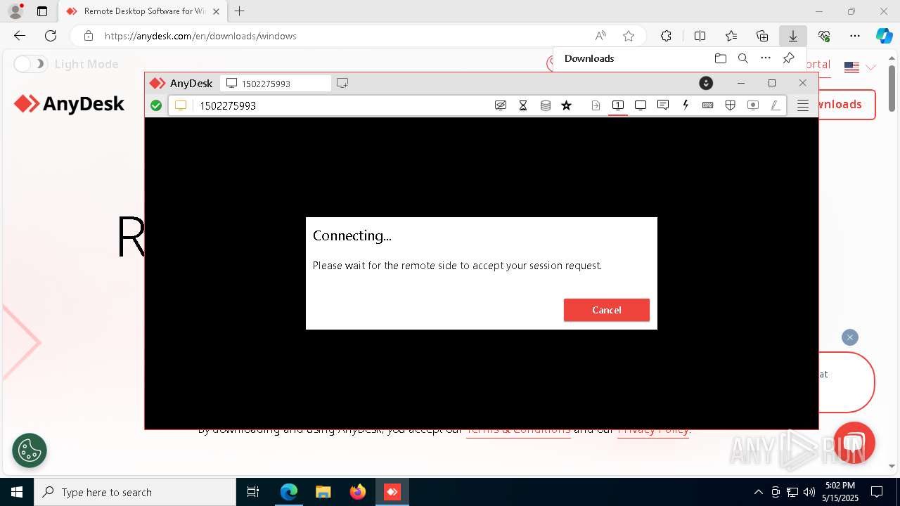The width and height of the screenshot is (900, 506).
Task: Open the Windows Start menu
Action: click(17, 492)
